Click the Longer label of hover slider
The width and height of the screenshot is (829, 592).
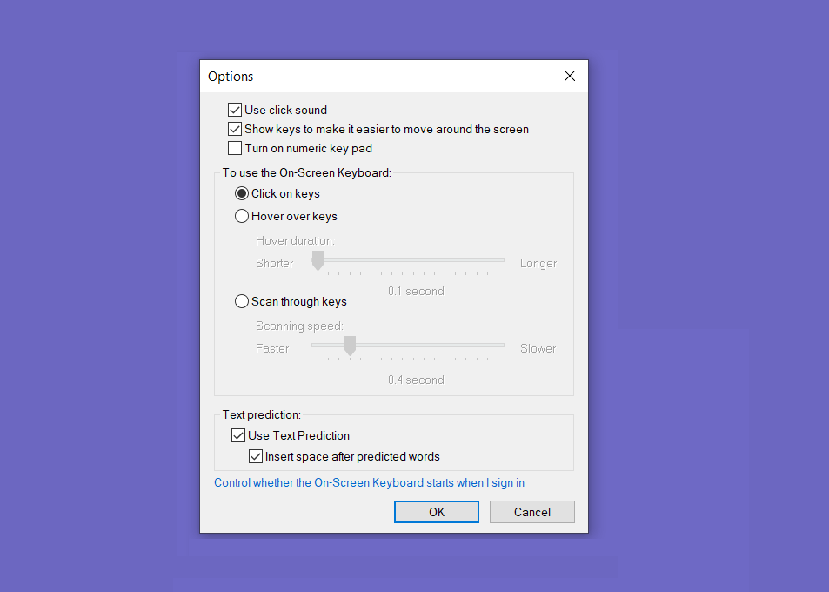[x=538, y=264]
